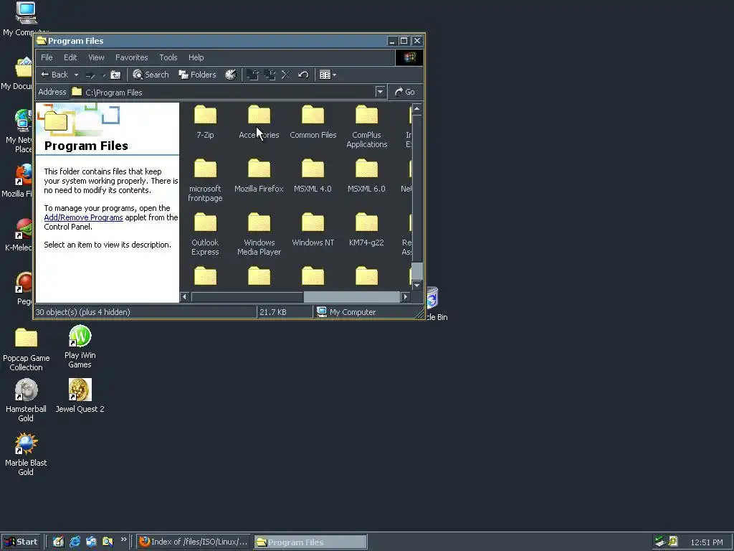Click the first Quick Launch icon

tap(58, 542)
